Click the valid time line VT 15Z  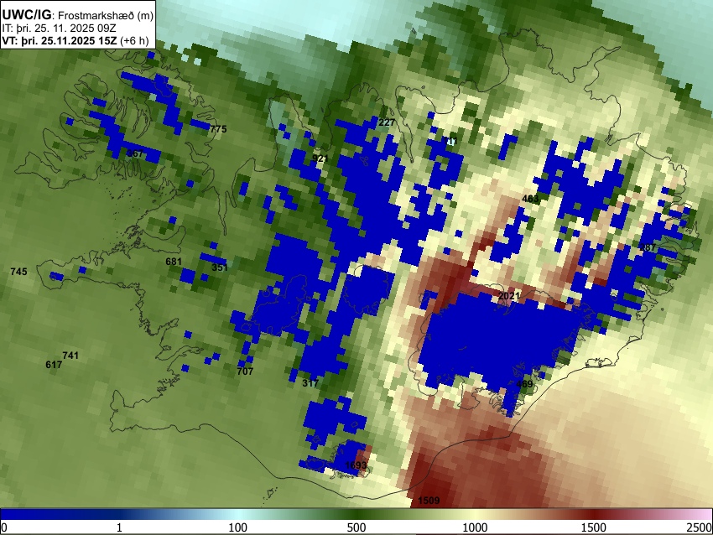pos(75,40)
